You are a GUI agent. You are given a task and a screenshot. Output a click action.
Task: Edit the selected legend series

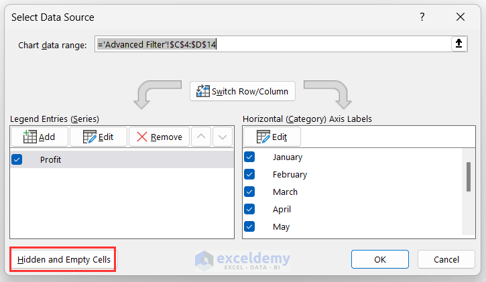click(x=98, y=137)
